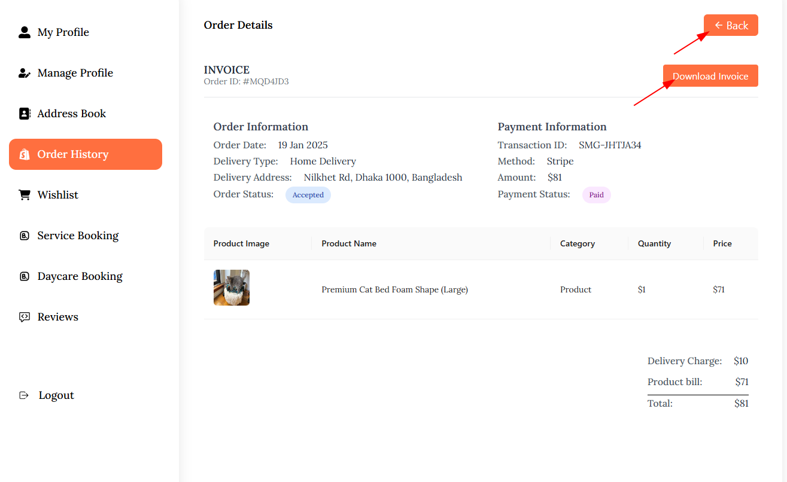This screenshot has width=787, height=482.
Task: Open Wishlist from the sidebar
Action: click(57, 195)
